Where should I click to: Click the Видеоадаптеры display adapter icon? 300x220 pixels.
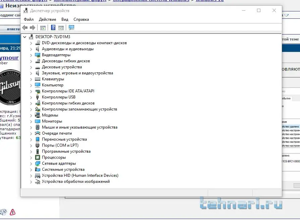tap(38, 55)
